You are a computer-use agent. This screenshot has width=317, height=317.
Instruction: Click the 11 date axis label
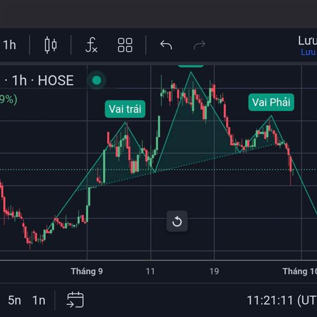point(151,272)
